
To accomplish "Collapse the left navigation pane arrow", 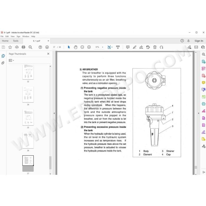I will click(x=54, y=113).
